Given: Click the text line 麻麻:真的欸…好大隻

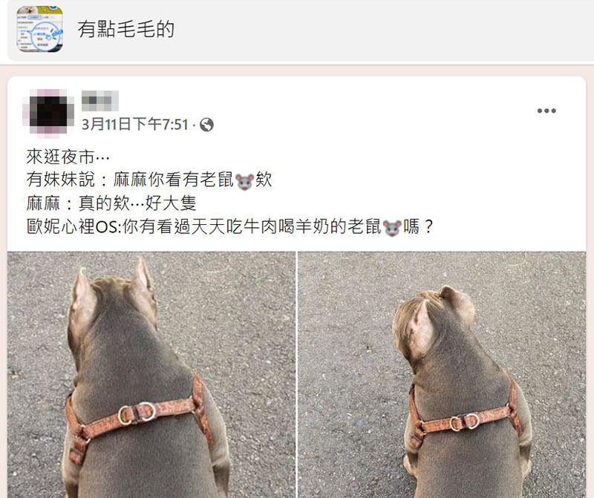Looking at the screenshot, I should click(x=111, y=204).
